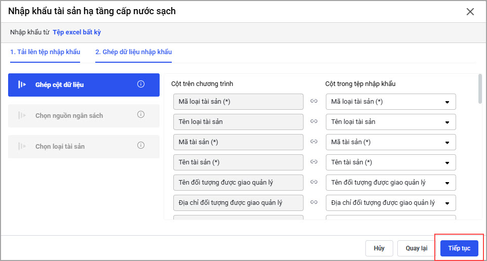Click link icon for Địa chỉ đối tượng row

(x=314, y=203)
